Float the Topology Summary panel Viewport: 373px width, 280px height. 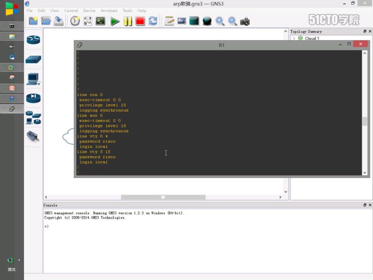coord(365,31)
